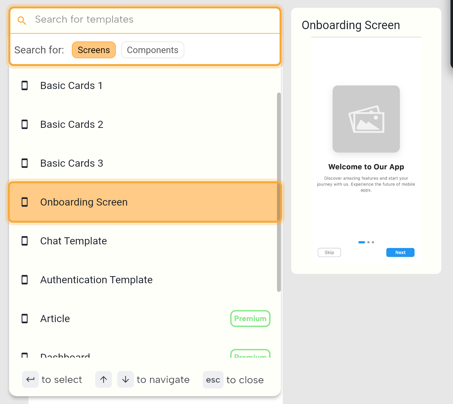The width and height of the screenshot is (453, 404).
Task: Click the phone icon beside Basic Cards 3
Action: click(25, 163)
